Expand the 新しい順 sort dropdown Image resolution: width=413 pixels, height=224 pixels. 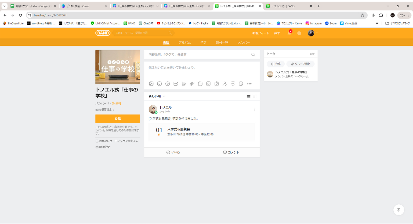point(157,96)
